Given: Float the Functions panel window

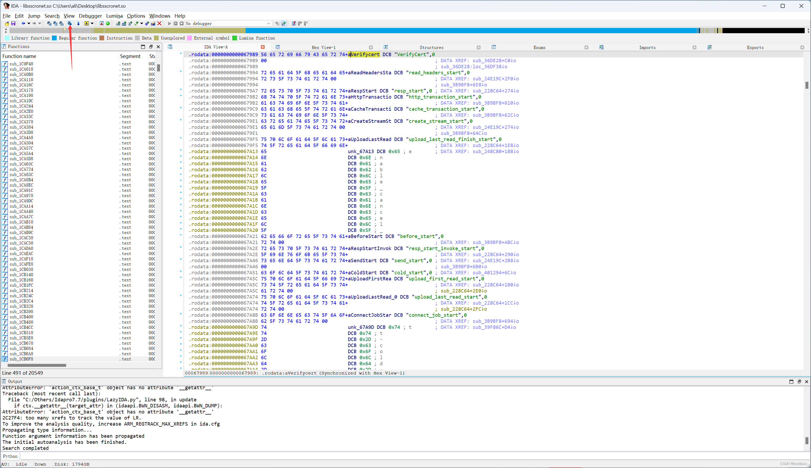Looking at the screenshot, I should tap(151, 47).
